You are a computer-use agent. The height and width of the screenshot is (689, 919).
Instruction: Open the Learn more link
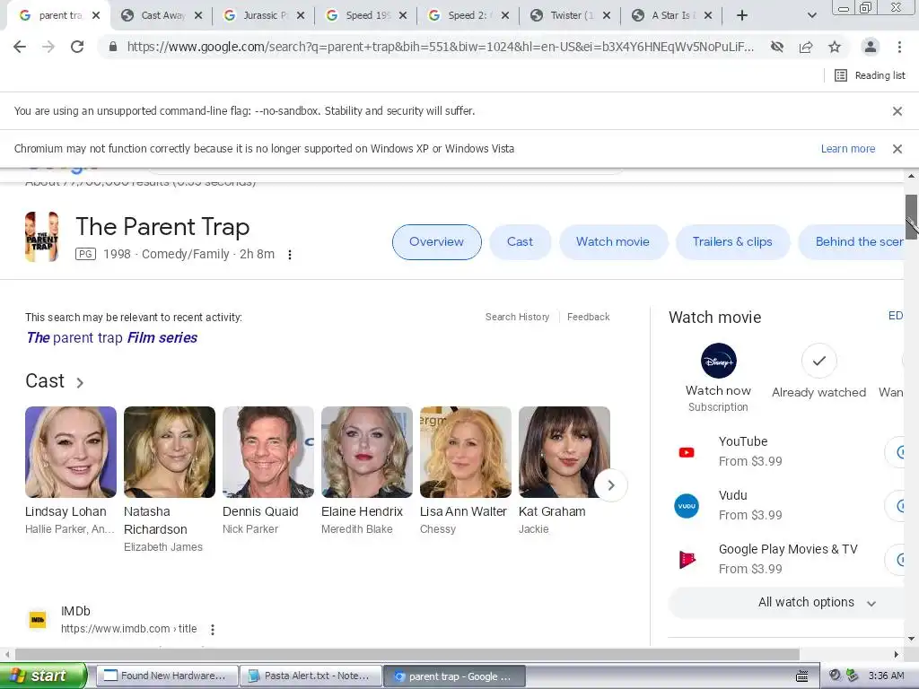pos(847,149)
